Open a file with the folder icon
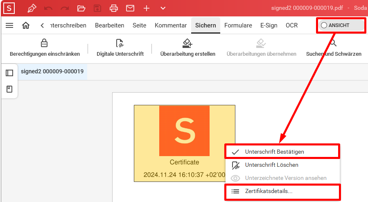The width and height of the screenshot is (368, 202). [x=81, y=9]
